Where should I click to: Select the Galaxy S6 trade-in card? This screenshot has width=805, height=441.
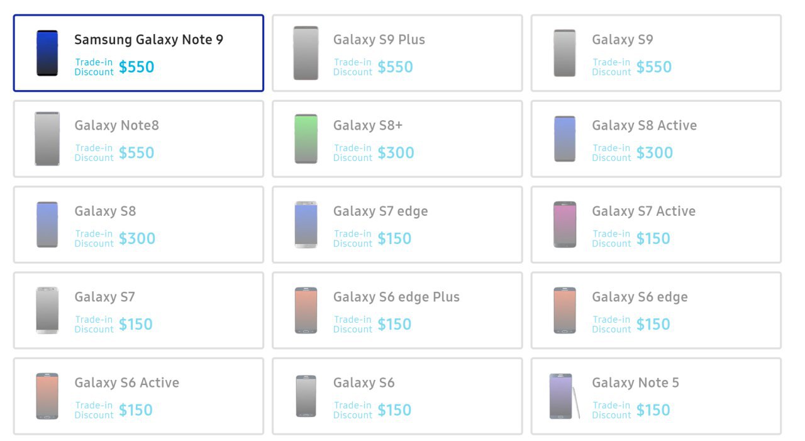[x=397, y=396]
